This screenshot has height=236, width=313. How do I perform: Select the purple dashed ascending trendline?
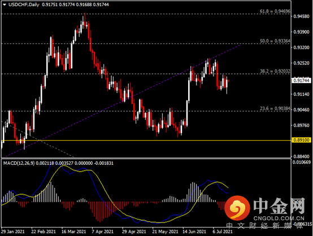[x=122, y=101]
